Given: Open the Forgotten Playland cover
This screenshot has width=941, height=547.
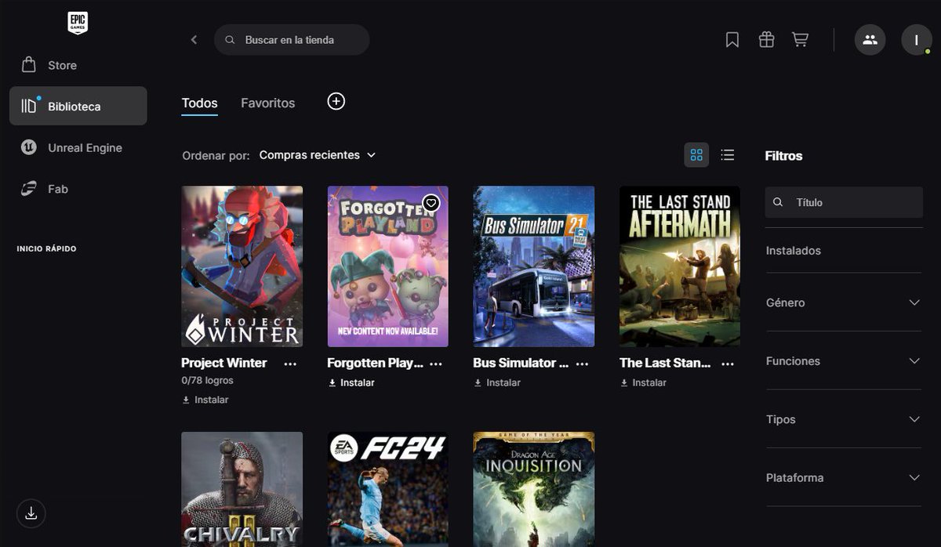Looking at the screenshot, I should point(387,266).
